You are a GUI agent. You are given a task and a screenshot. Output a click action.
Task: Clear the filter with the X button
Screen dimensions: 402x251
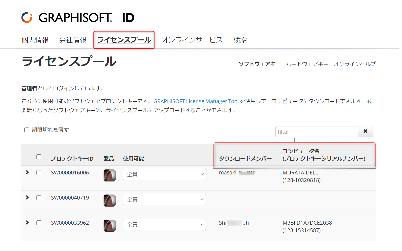[x=365, y=132]
